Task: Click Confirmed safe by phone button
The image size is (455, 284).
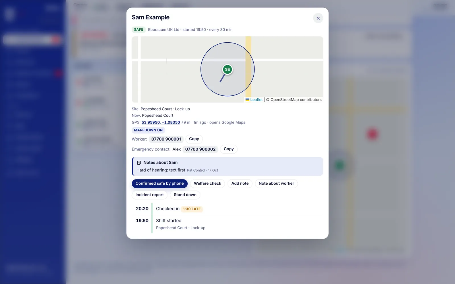Action: pyautogui.click(x=160, y=183)
